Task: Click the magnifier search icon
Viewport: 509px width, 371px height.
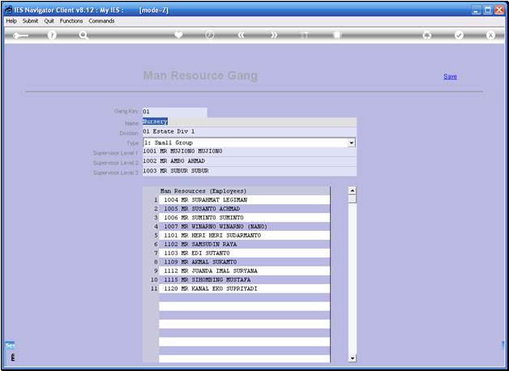Action: click(83, 36)
